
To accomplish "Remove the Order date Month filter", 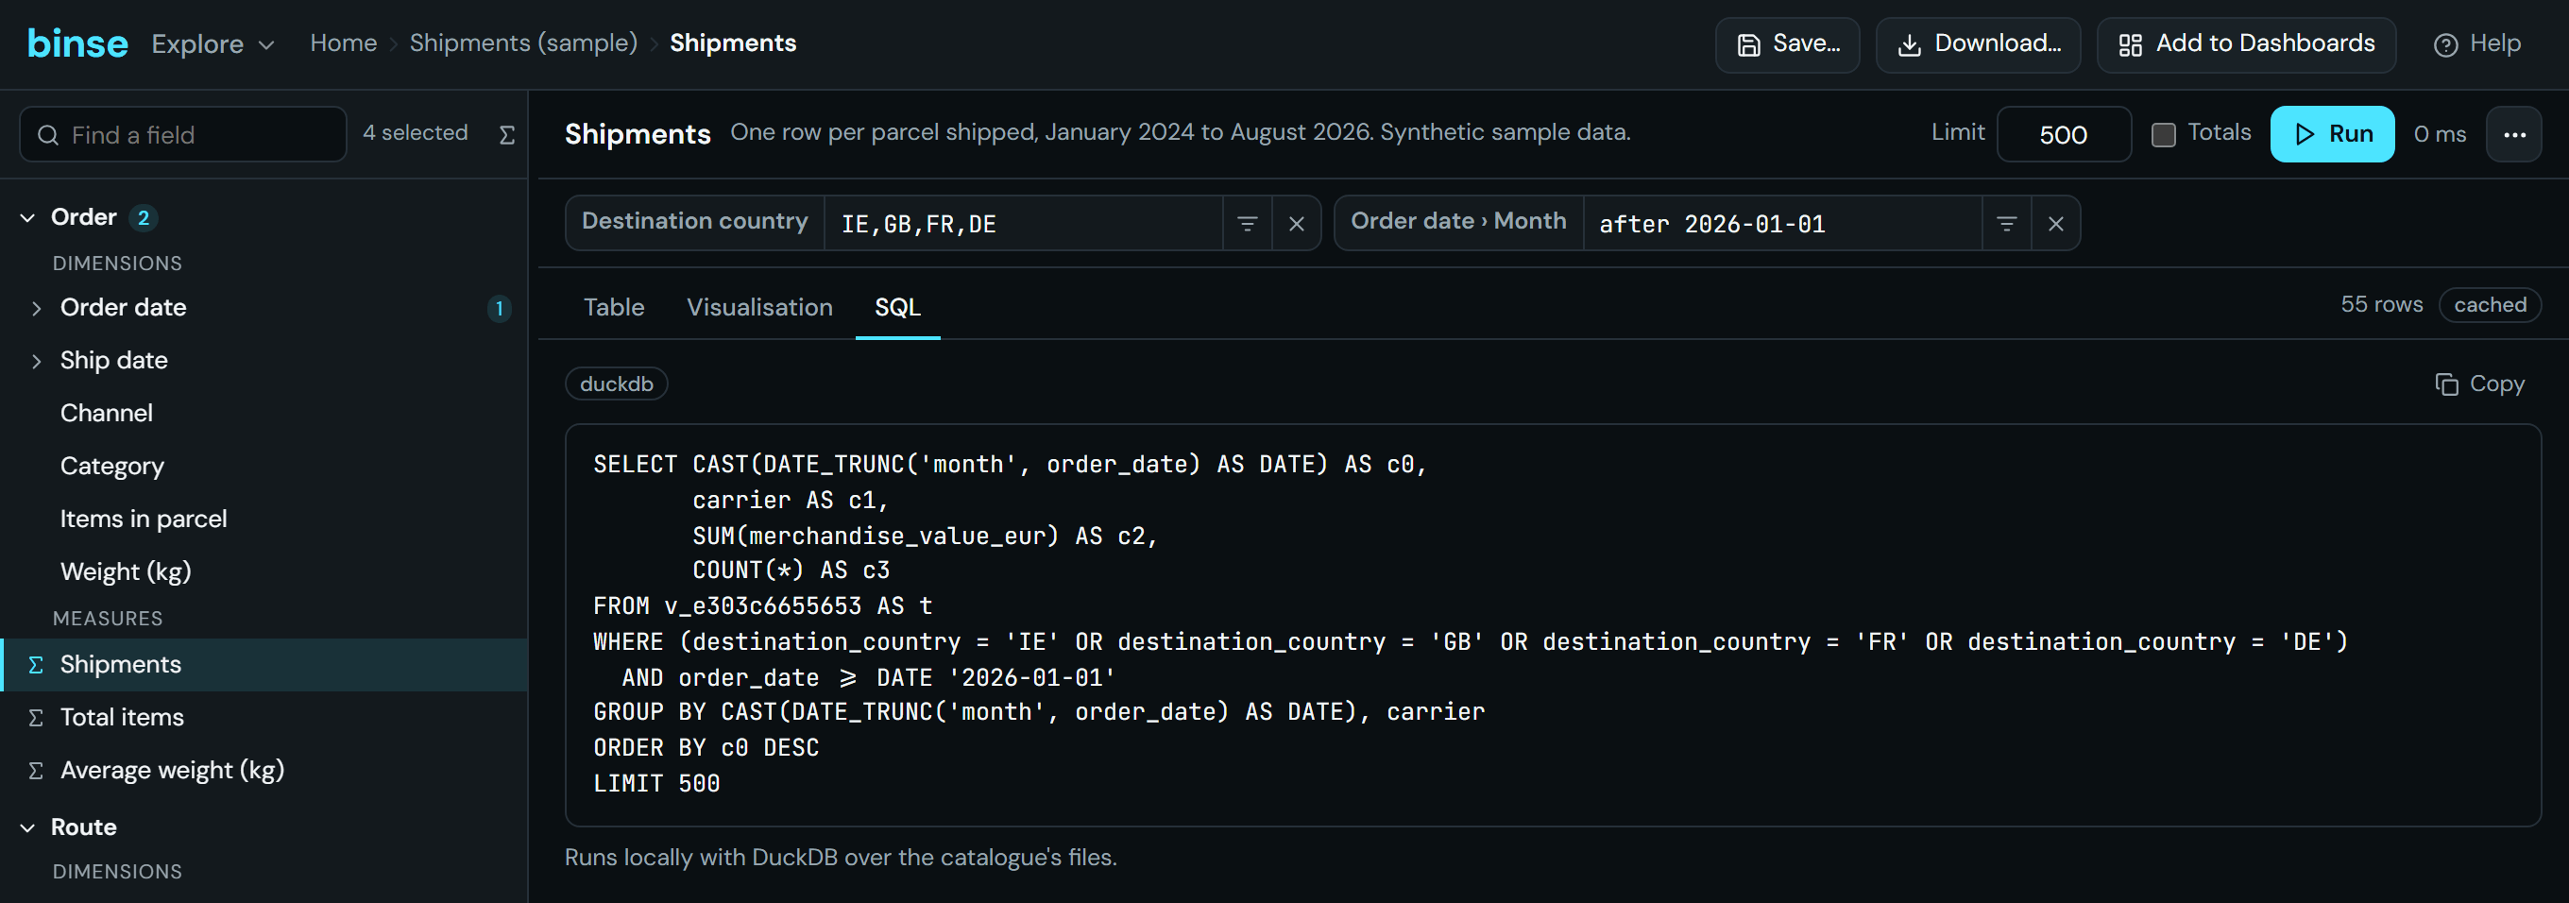I will click(2055, 224).
